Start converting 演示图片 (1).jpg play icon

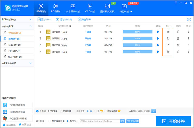(158, 32)
